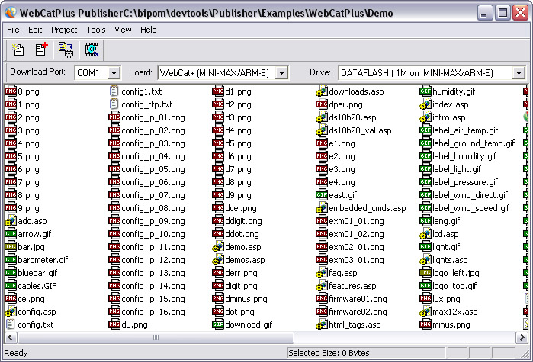Screen dimensions: 533x362
Task: Click the Add Files toolbar icon with the red plus
Action: tap(41, 50)
